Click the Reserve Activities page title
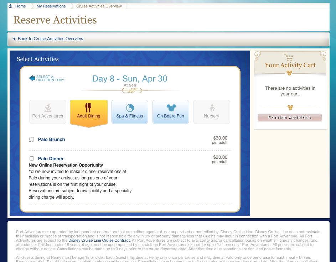The height and width of the screenshot is (262, 336). click(x=55, y=20)
